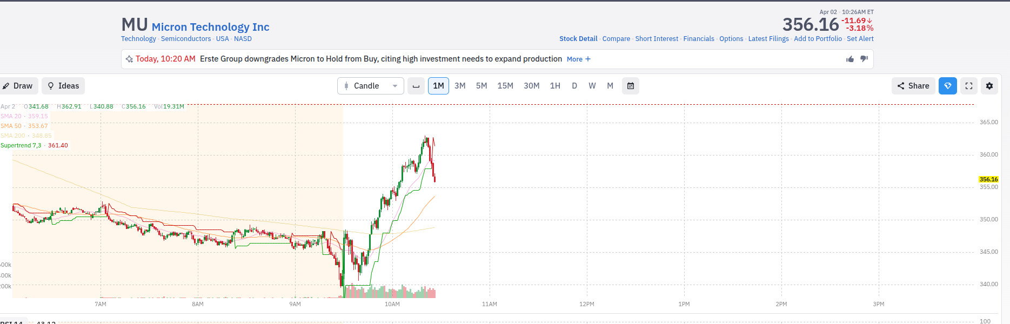The width and height of the screenshot is (1010, 324).
Task: Click the thumbs up icon on news
Action: [850, 59]
